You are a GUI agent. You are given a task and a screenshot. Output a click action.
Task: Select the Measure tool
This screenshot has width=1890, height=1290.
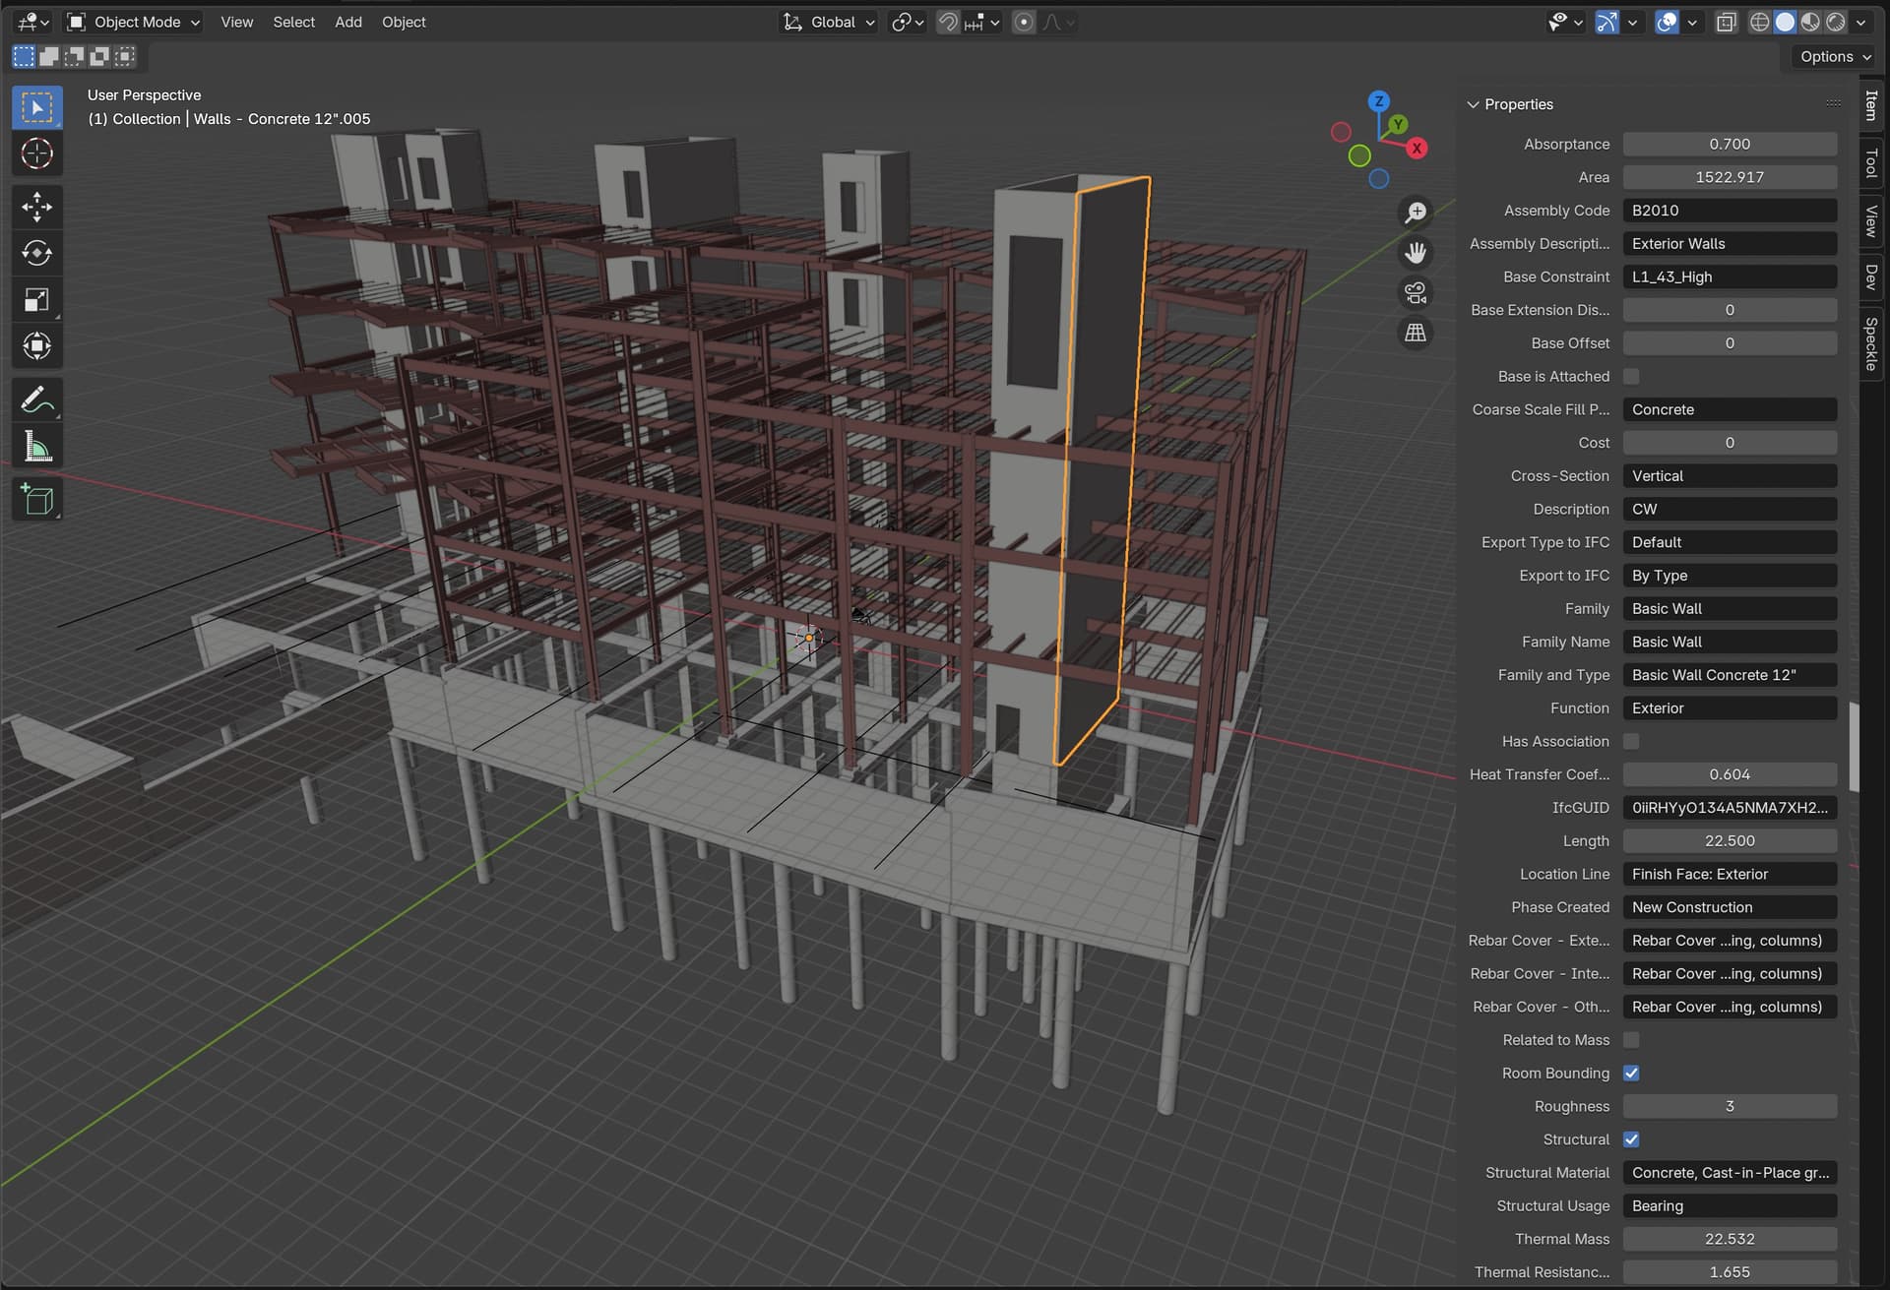(36, 448)
